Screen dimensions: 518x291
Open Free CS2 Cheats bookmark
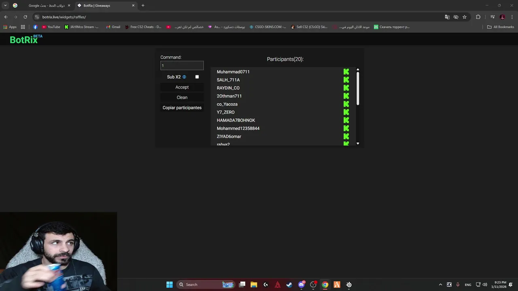[143, 27]
